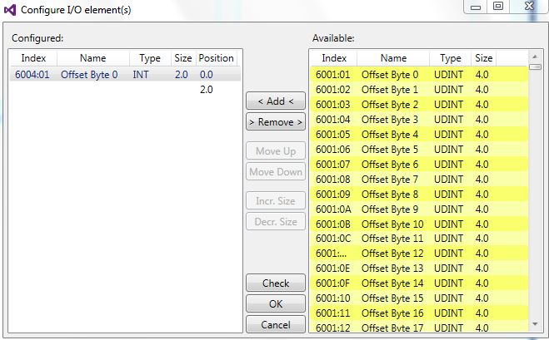Minimize the Configure I/O window
The height and width of the screenshot is (340, 549).
tap(475, 7)
